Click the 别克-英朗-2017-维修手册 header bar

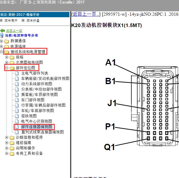pyautogui.click(x=35, y=15)
